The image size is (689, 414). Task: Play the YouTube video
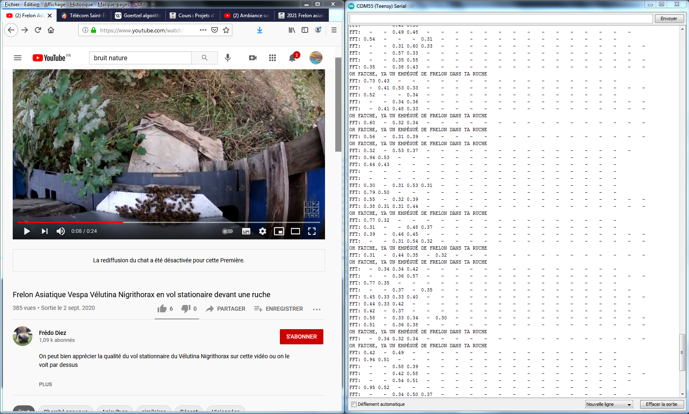[27, 231]
